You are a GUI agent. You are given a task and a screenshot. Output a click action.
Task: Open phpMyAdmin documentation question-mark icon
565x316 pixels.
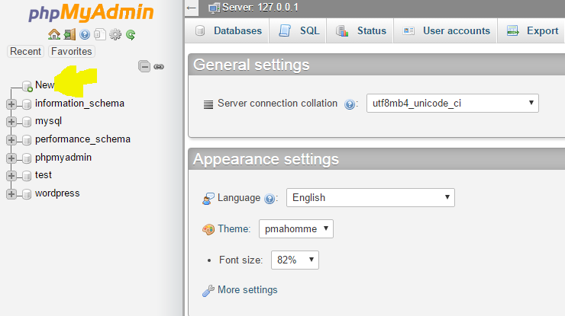coord(85,34)
